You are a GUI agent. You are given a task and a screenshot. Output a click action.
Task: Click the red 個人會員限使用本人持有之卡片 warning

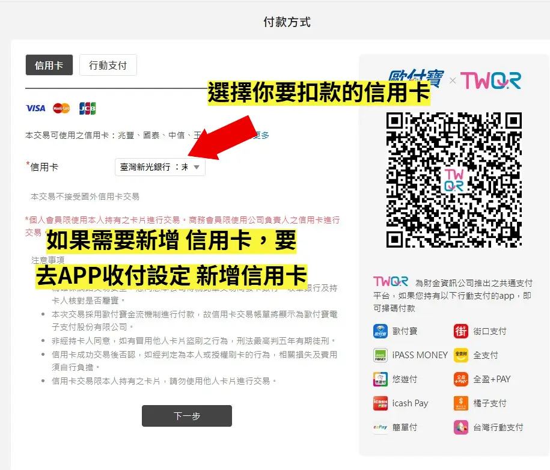click(182, 226)
